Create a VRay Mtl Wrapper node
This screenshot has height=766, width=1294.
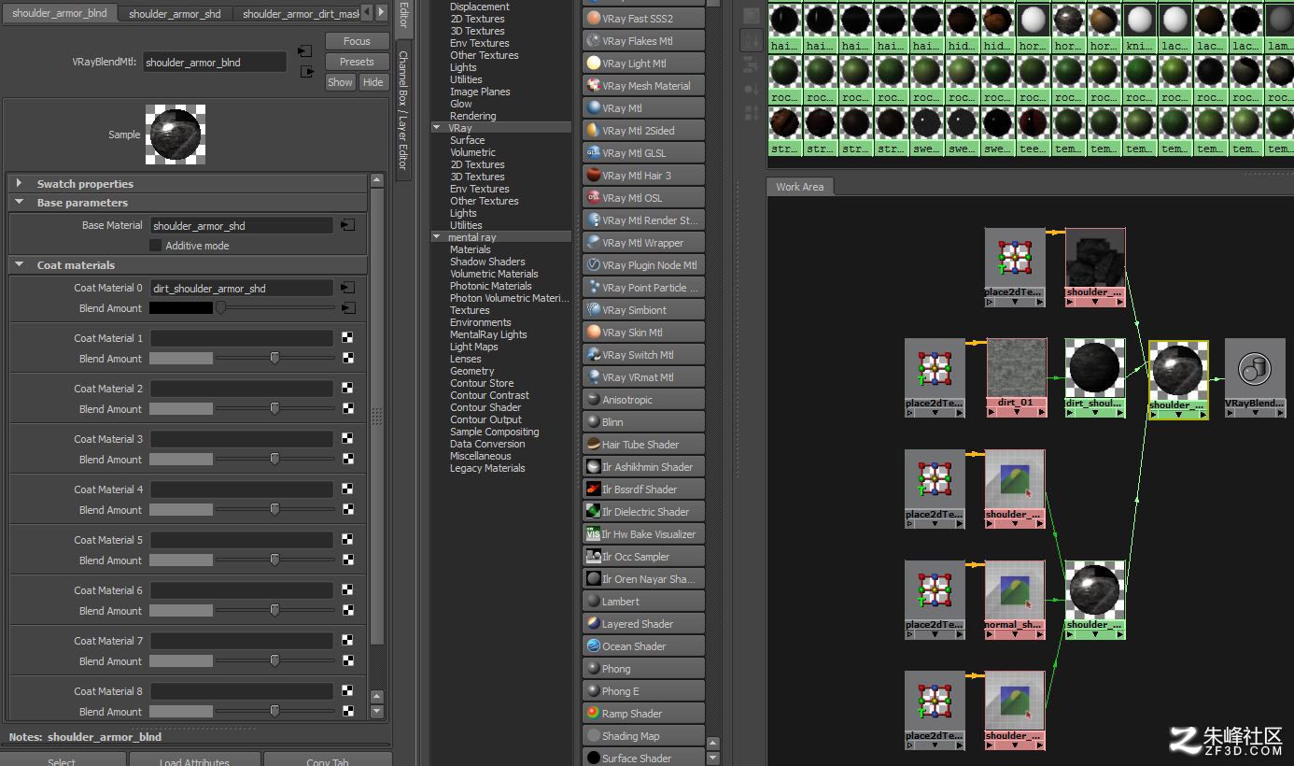(x=643, y=243)
